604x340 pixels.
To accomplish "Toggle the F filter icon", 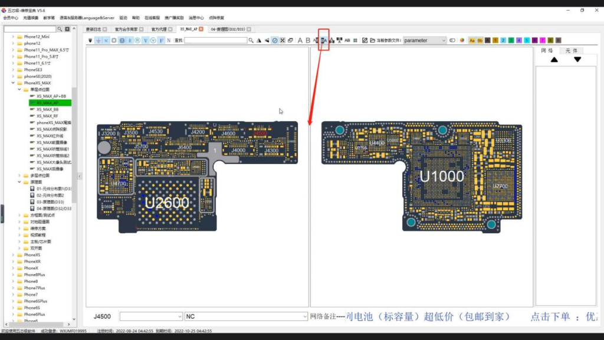I will (x=162, y=40).
